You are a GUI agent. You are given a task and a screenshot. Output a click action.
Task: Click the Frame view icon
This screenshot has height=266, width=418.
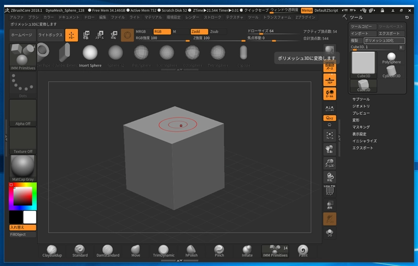tap(330, 136)
